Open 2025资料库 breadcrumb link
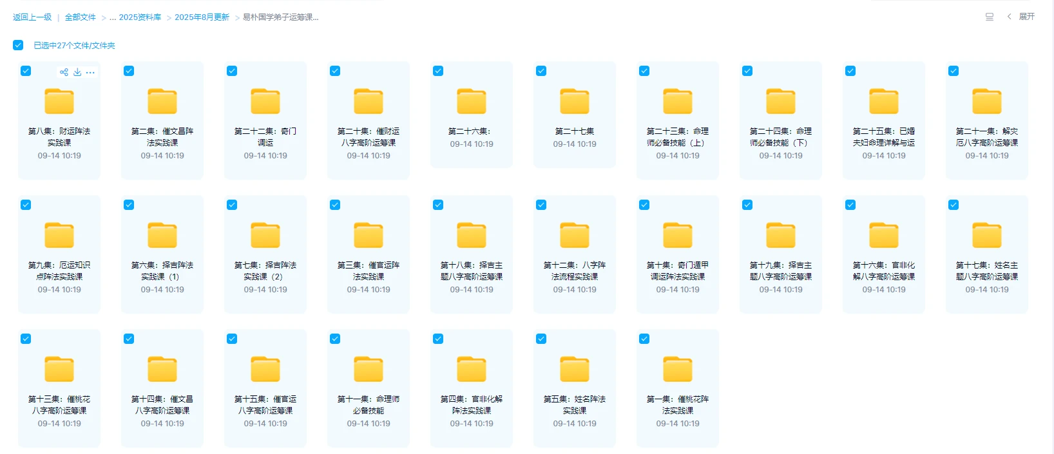 coord(140,17)
